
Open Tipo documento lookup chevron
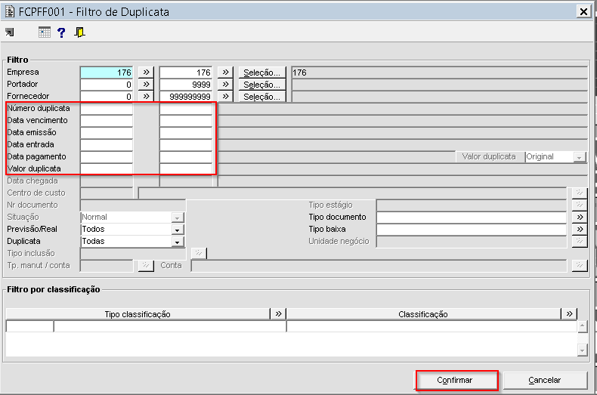580,217
